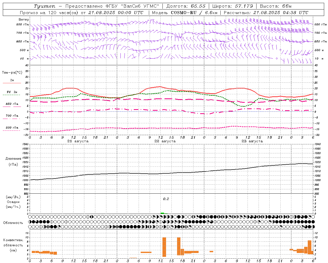Viewport: 328px width, 263px height.
Task: Click the 'Ветер' wind panel label
Action: coord(24,20)
